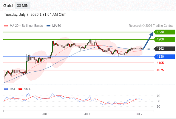The height and width of the screenshot is (119, 176).
Task: Click the Jul 7 date marker
Action: click(x=139, y=114)
